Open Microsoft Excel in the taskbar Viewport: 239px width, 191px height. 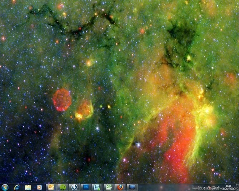108,187
